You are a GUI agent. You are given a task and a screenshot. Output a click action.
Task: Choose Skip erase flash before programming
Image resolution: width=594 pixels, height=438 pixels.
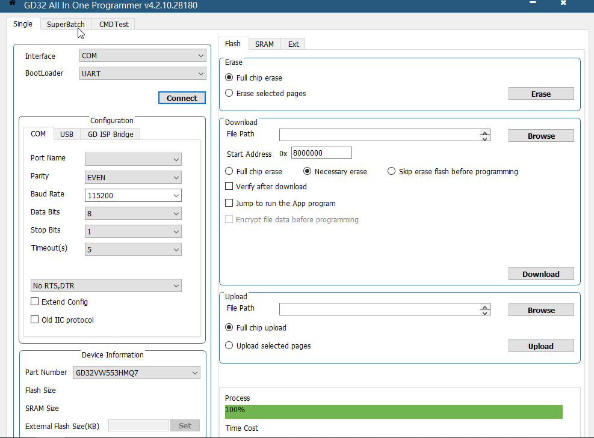392,172
